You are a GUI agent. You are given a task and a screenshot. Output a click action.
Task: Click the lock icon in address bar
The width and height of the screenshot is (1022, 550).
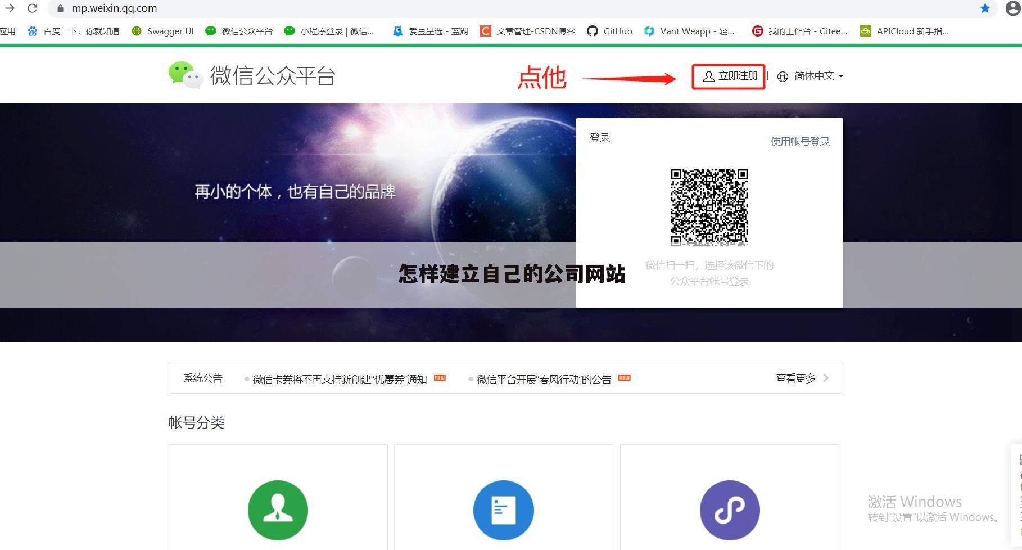click(60, 8)
